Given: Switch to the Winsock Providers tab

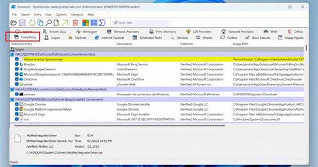Looking at the screenshot, I should click(123, 31).
